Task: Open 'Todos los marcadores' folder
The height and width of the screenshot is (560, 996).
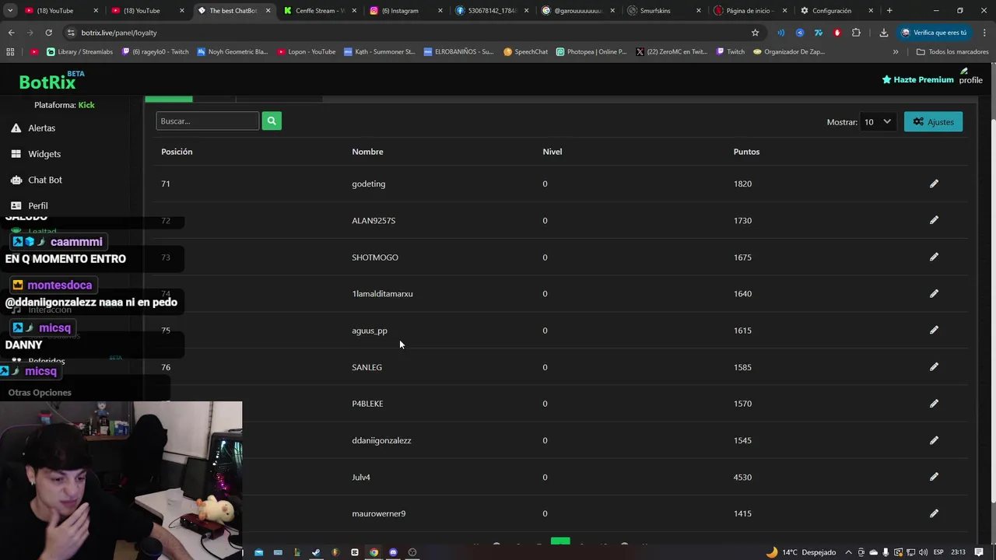Action: click(x=952, y=52)
